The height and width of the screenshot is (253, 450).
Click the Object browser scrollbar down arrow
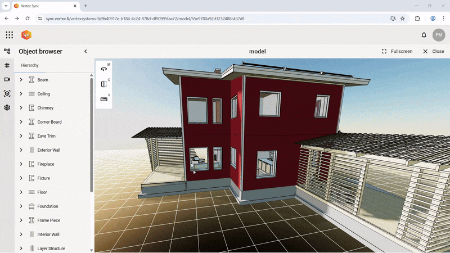92,250
